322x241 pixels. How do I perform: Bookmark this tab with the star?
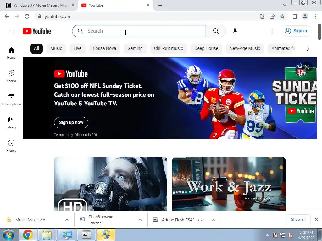282,16
